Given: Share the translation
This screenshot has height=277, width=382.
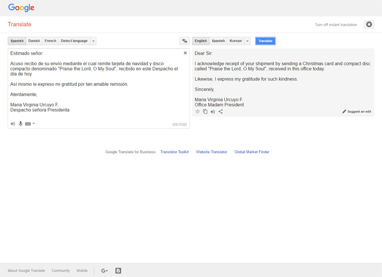Looking at the screenshot, I should (x=221, y=111).
